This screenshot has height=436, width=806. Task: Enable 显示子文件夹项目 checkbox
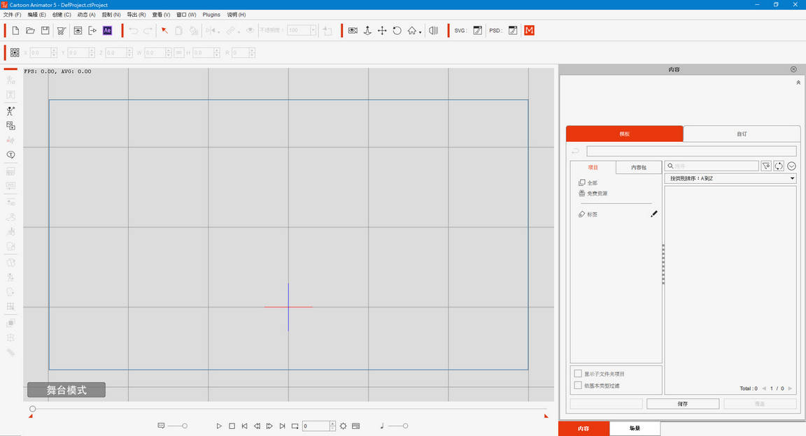pos(578,374)
